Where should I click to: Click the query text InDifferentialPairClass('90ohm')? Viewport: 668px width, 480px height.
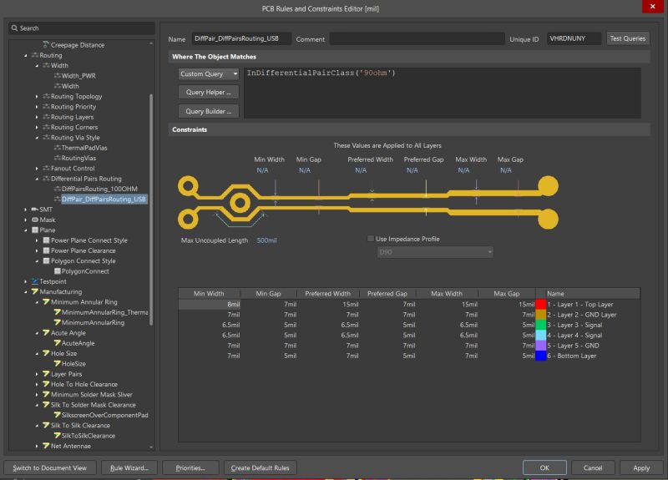(321, 73)
